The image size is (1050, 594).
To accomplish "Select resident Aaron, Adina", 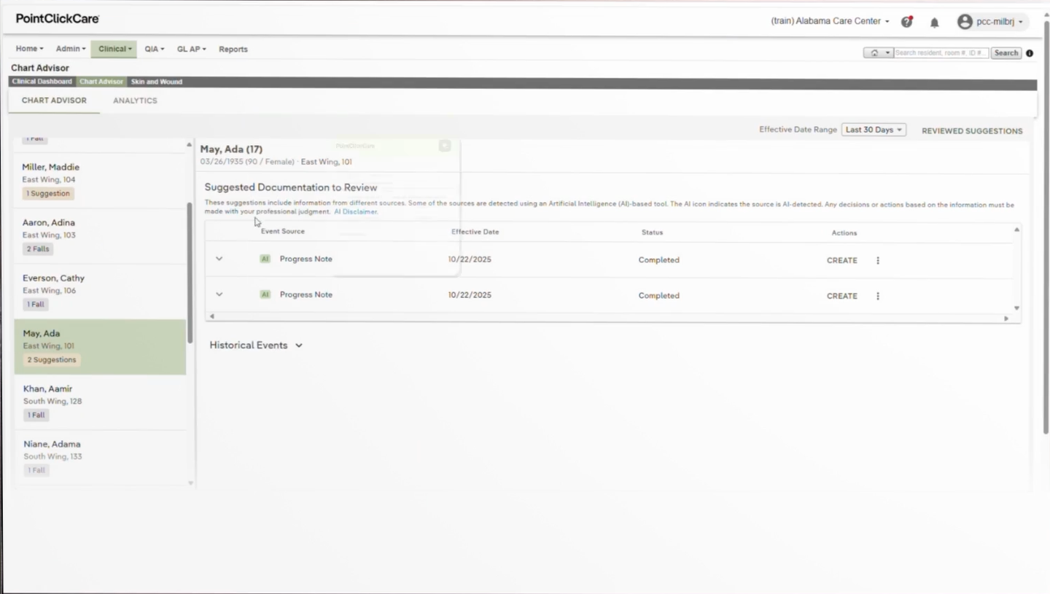I will [100, 235].
